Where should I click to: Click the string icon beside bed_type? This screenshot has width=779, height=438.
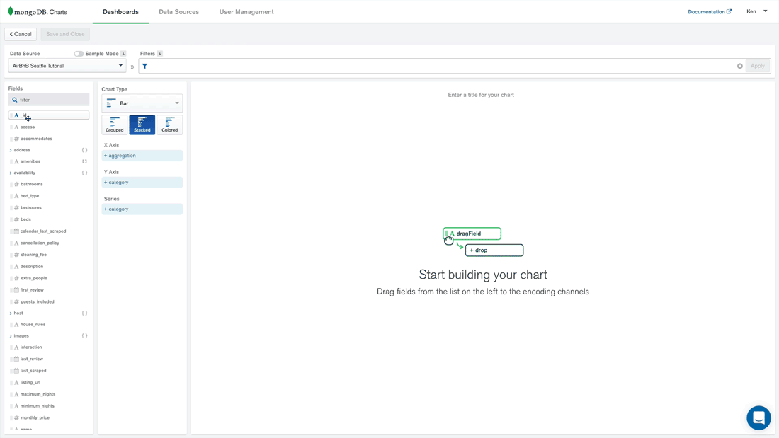pyautogui.click(x=16, y=196)
